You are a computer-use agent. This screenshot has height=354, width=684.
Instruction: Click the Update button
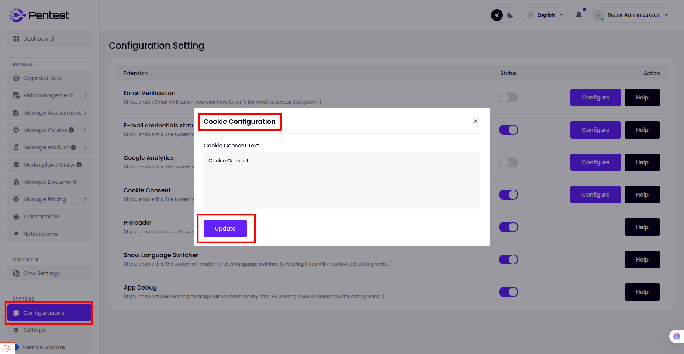pyautogui.click(x=225, y=228)
